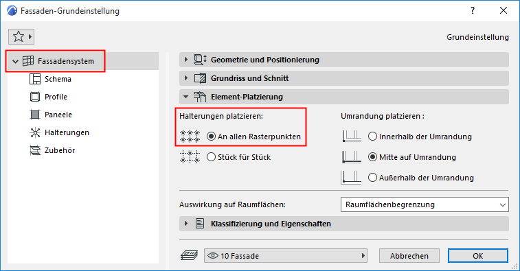Click the layer stack icon at bottom

(x=190, y=255)
